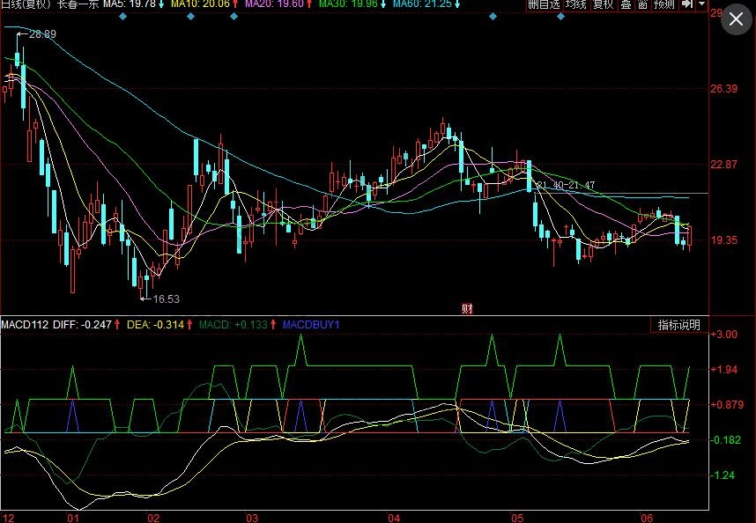
Task: Open the 预测 forecast tool
Action: pyautogui.click(x=664, y=5)
